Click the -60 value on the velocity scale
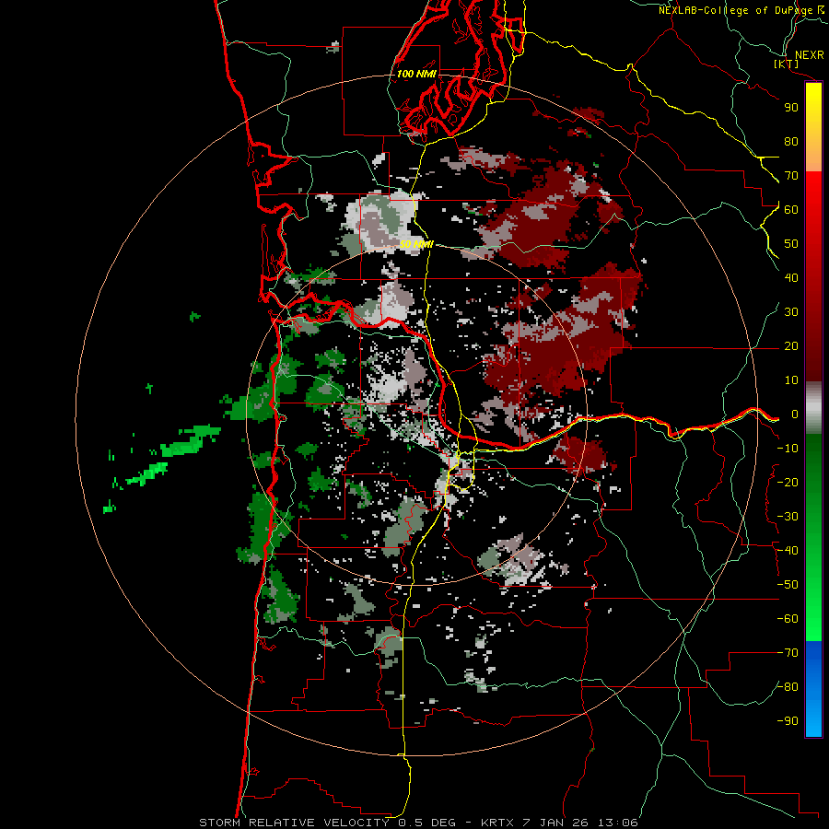 click(788, 619)
